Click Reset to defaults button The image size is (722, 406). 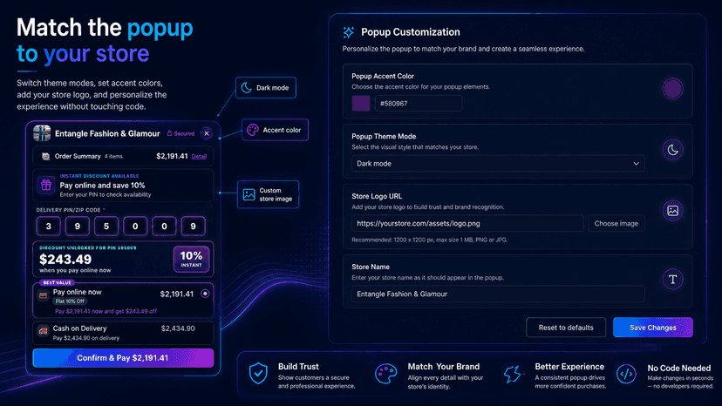pos(566,328)
